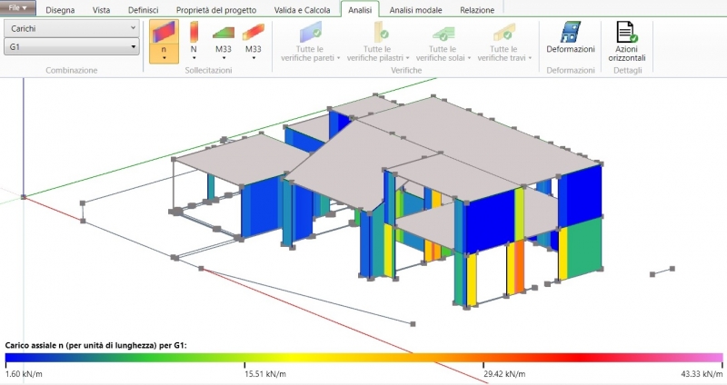Image resolution: width=727 pixels, height=385 pixels.
Task: Expand the first M33 dropdown arrow
Action: point(224,58)
